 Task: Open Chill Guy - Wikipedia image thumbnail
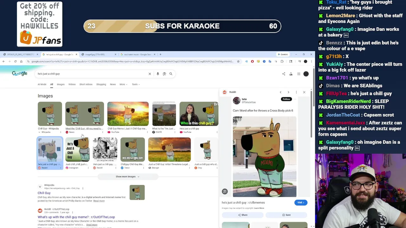(x=50, y=114)
